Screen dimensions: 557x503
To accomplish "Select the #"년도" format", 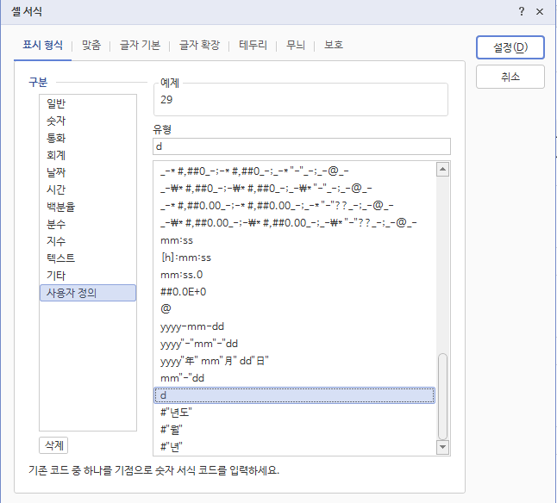I will (x=295, y=413).
